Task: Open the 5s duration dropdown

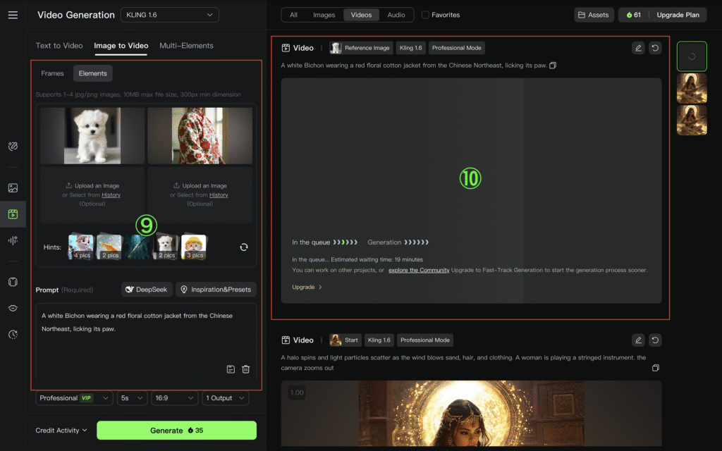Action: pos(132,398)
